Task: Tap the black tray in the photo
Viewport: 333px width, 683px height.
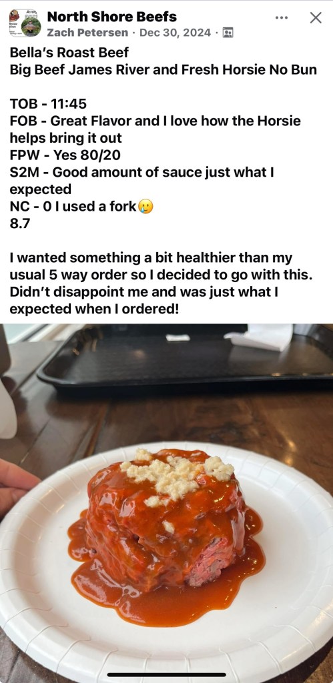Action: (186, 356)
